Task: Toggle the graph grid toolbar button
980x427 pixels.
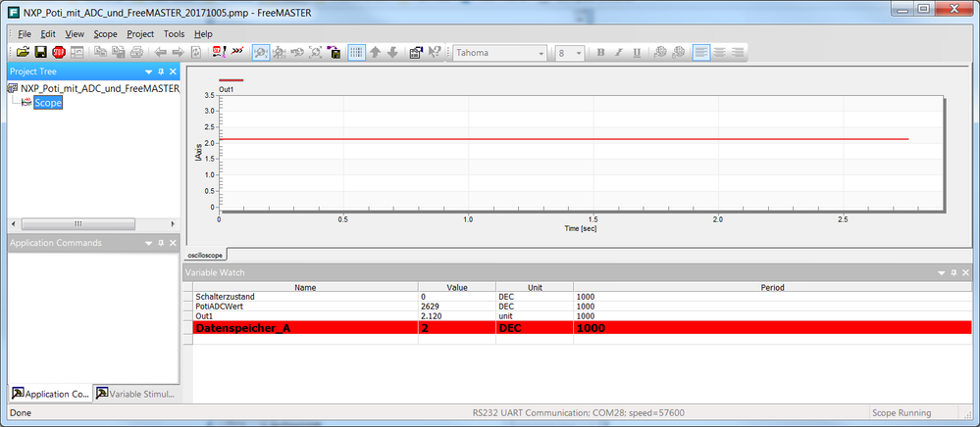Action: [356, 53]
